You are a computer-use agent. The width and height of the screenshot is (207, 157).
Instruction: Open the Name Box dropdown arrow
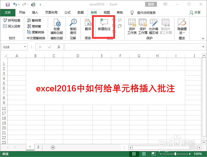[25, 47]
